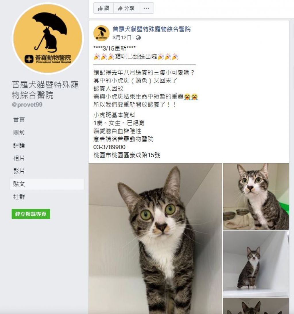The image size is (294, 314).
Task: Open the three-dots more options menu
Action: click(x=146, y=8)
